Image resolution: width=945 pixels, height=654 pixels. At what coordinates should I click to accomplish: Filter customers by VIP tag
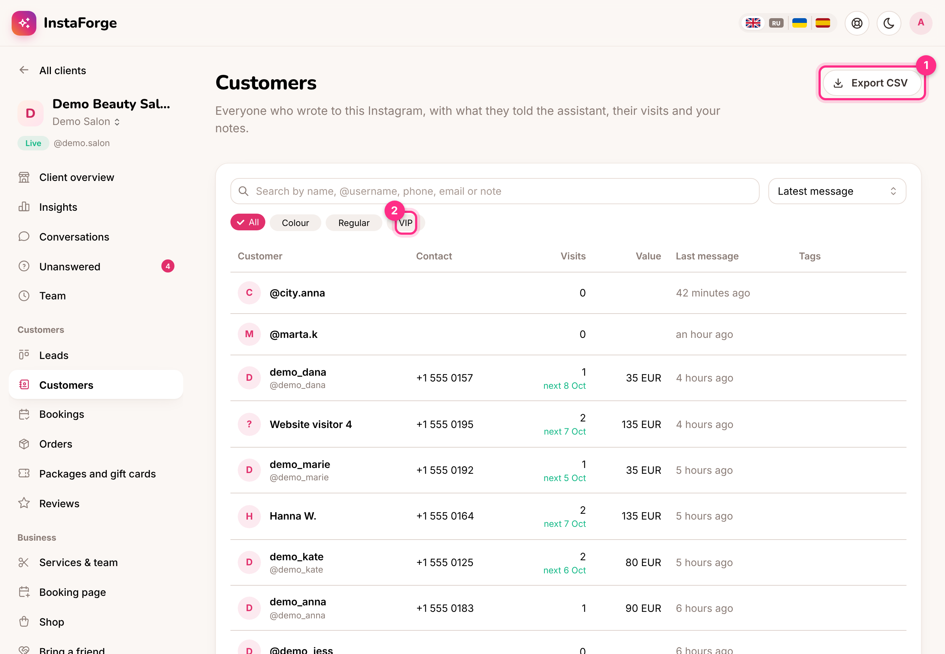pos(406,223)
